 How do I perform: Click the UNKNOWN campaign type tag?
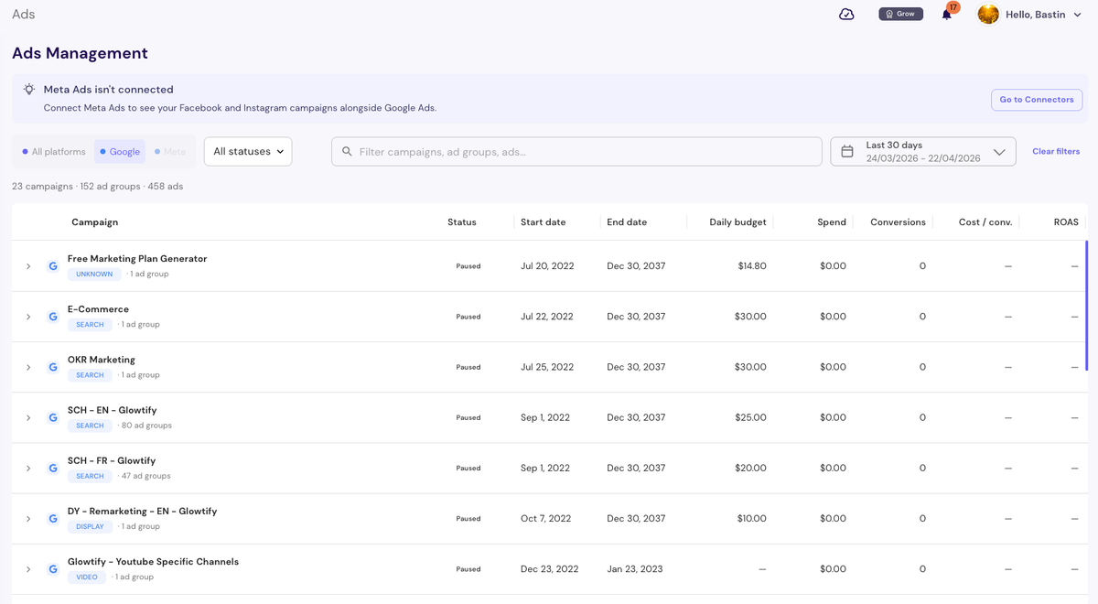coord(94,275)
